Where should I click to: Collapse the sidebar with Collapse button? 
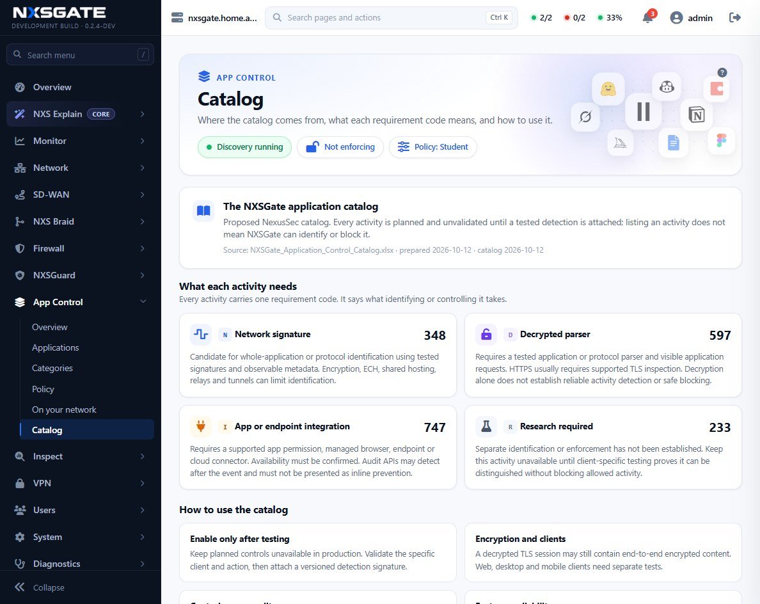[x=40, y=587]
